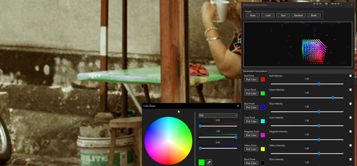The height and width of the screenshot is (166, 357).
Task: Toggle the Cyan Intensity checkbox
Action: (x=351, y=118)
